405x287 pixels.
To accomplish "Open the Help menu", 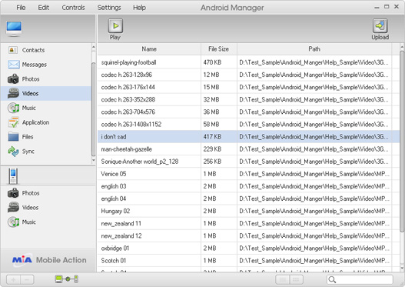I will (x=139, y=8).
